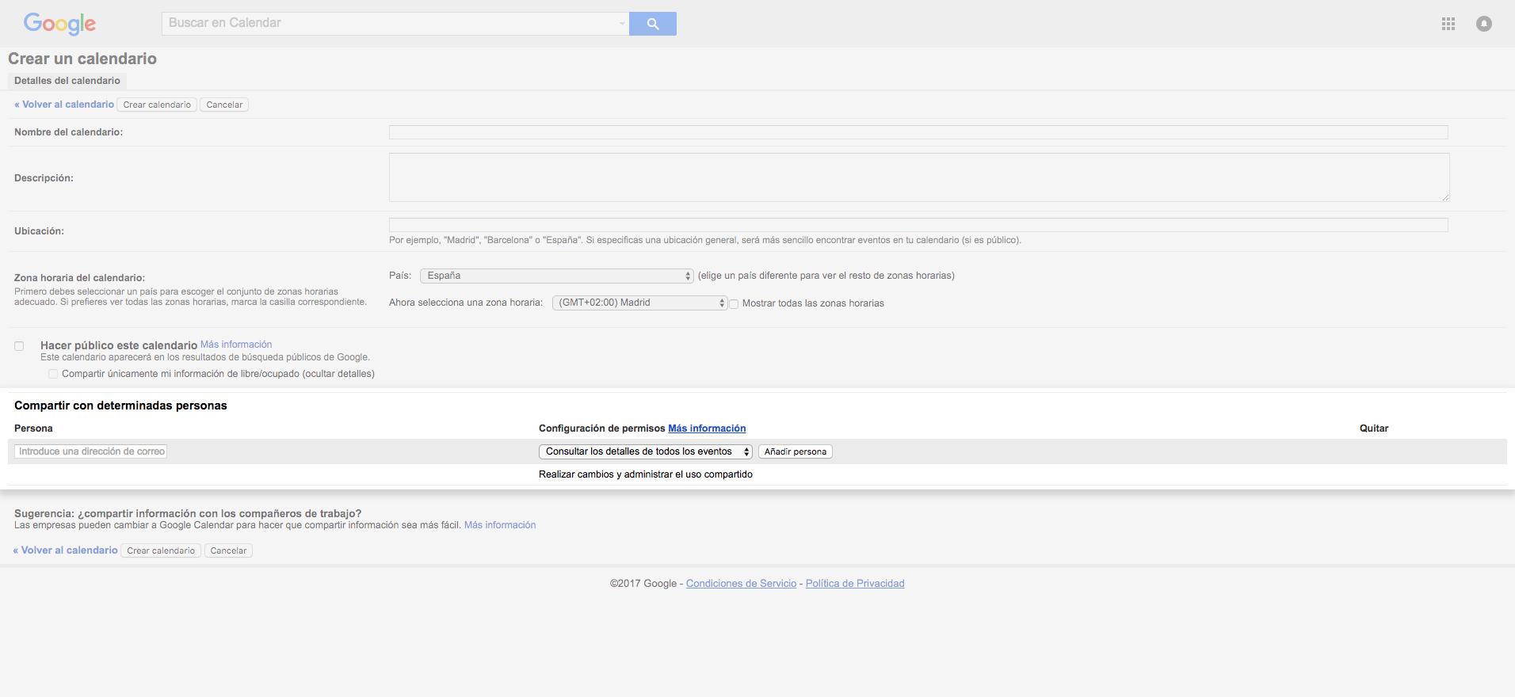Open Más información link beside Configuración de permisos
The image size is (1515, 697).
tap(707, 428)
